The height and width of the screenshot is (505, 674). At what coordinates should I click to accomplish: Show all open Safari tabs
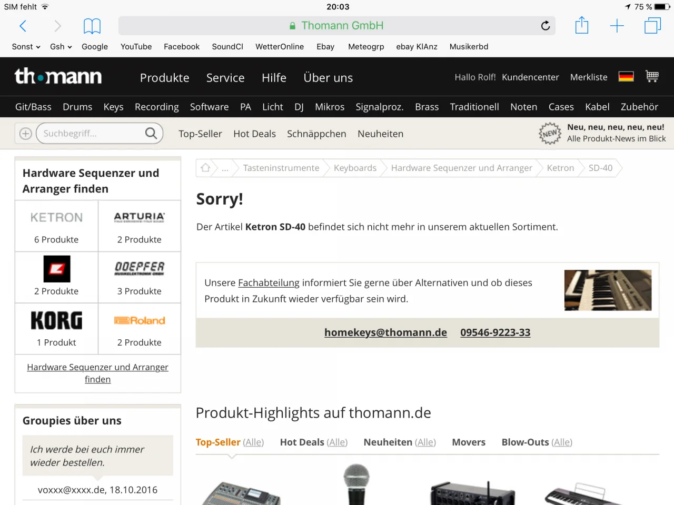click(x=652, y=26)
